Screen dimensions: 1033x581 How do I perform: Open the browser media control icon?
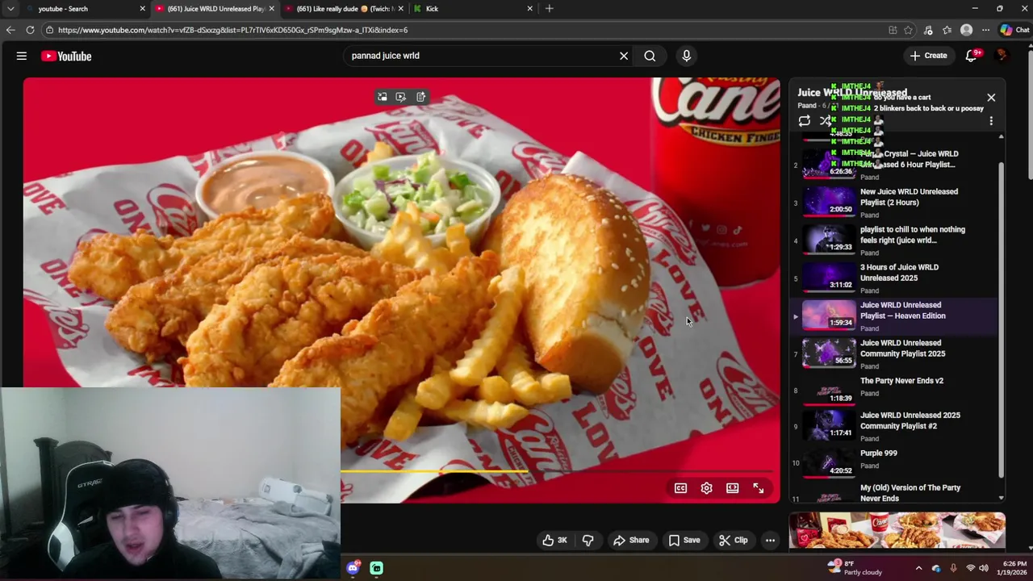pos(928,30)
